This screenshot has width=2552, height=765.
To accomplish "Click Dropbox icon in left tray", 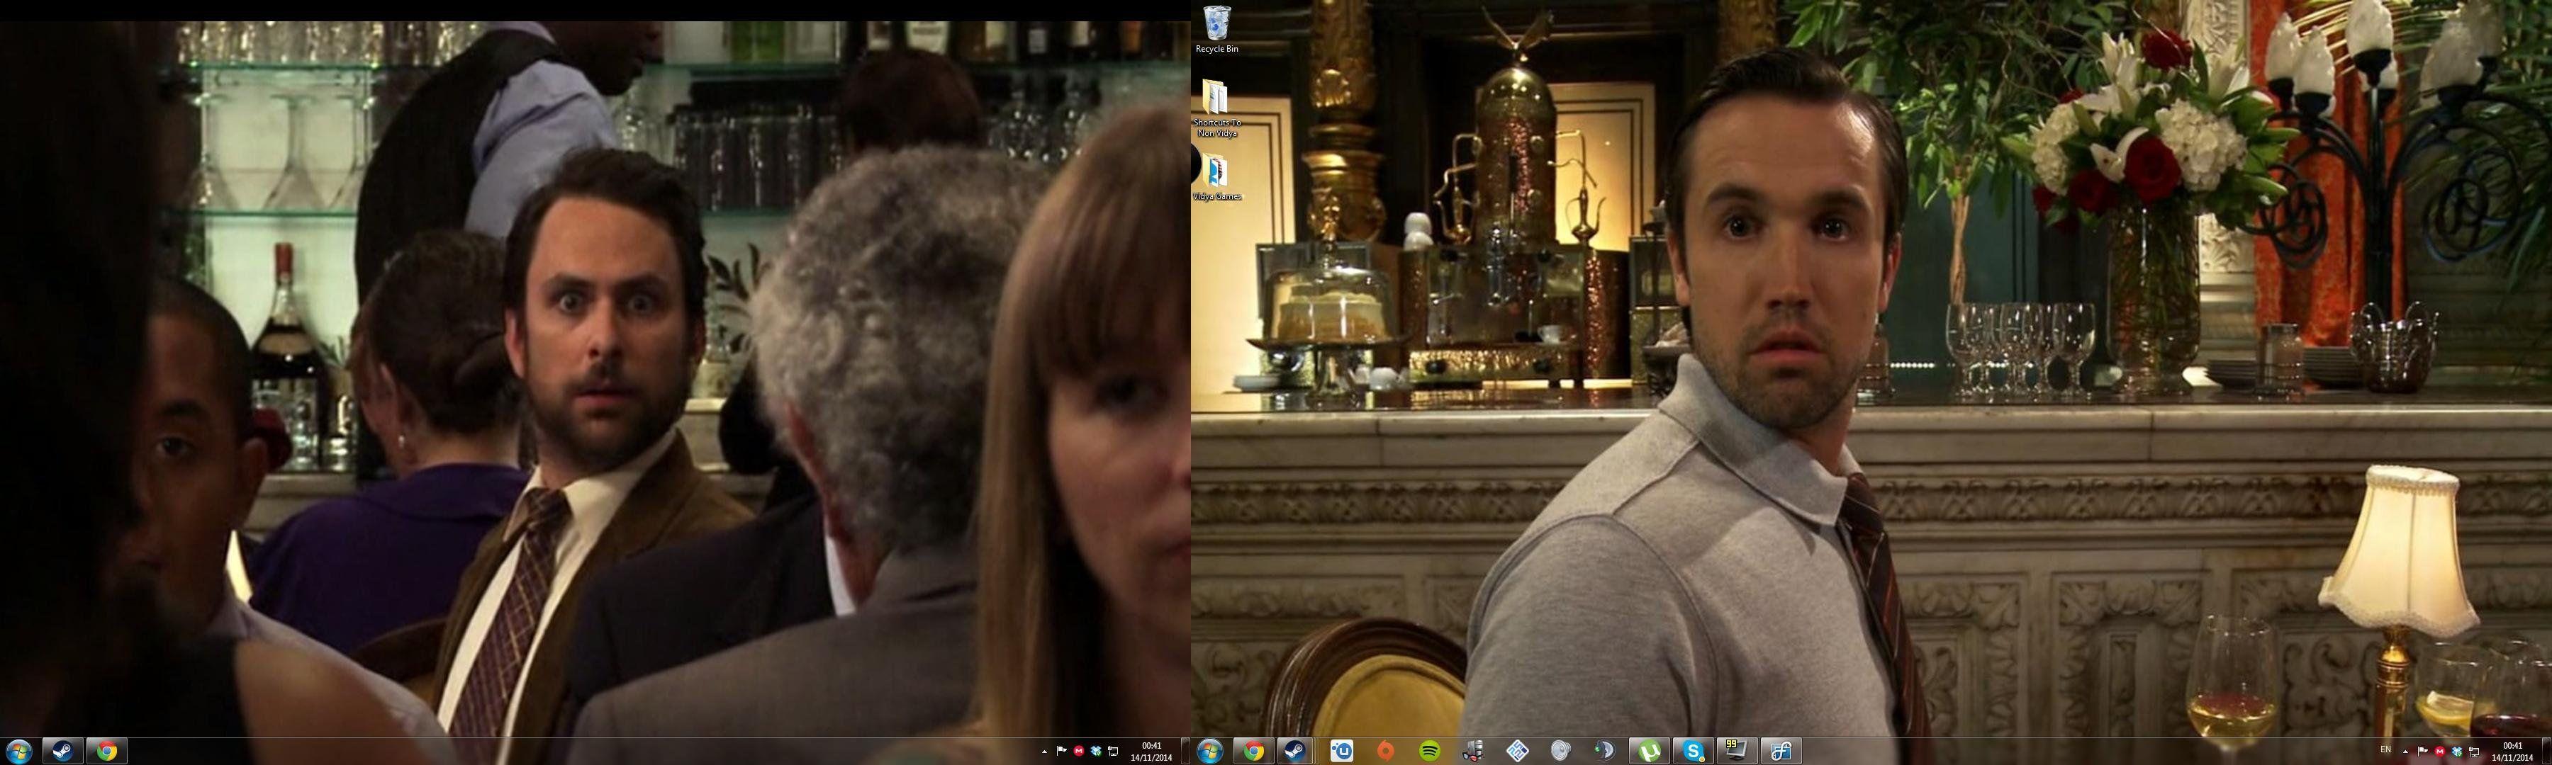I will coord(1096,751).
